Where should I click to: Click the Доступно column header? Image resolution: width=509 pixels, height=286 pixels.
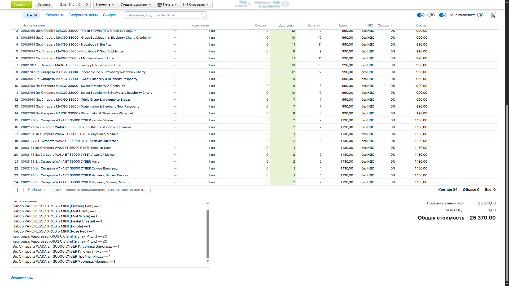pos(286,25)
